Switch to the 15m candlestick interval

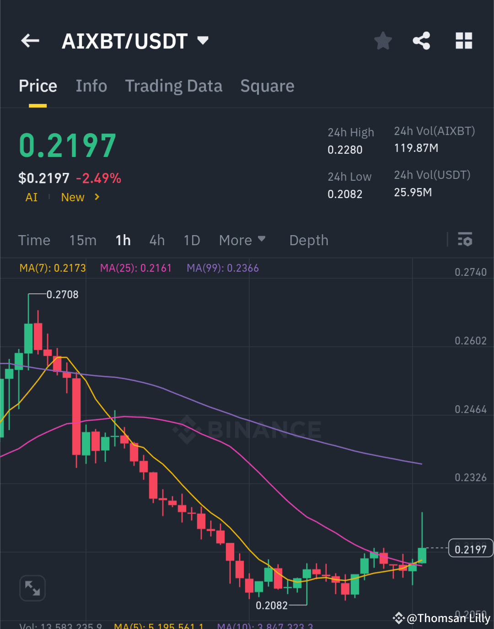point(83,240)
